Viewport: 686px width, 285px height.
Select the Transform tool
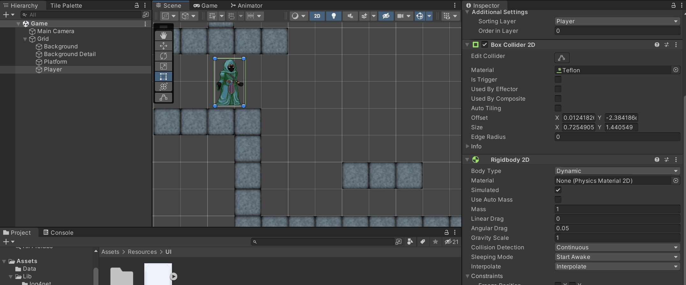coord(164,87)
